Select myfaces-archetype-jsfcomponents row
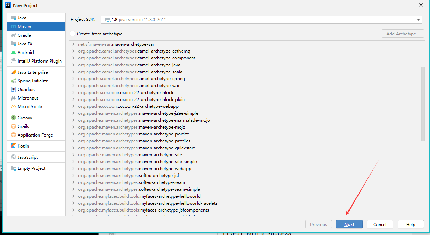 tap(245, 210)
